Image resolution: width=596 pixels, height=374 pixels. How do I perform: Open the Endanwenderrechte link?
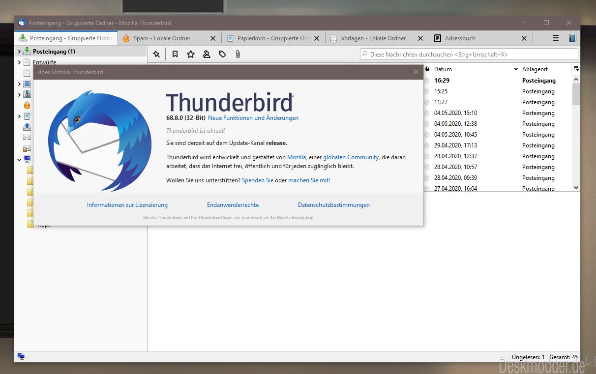(233, 205)
